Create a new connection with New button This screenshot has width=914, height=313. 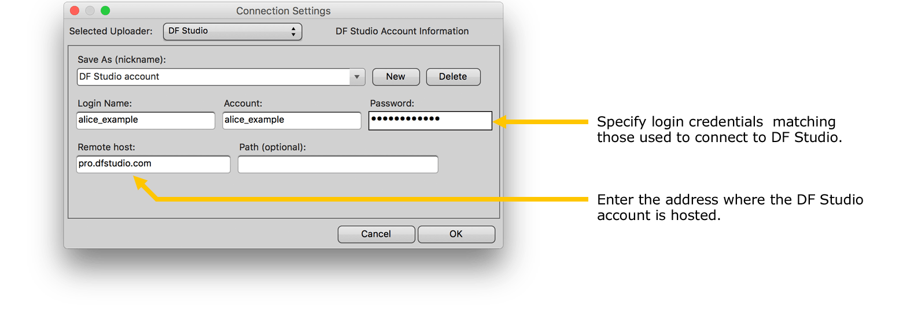tap(396, 77)
